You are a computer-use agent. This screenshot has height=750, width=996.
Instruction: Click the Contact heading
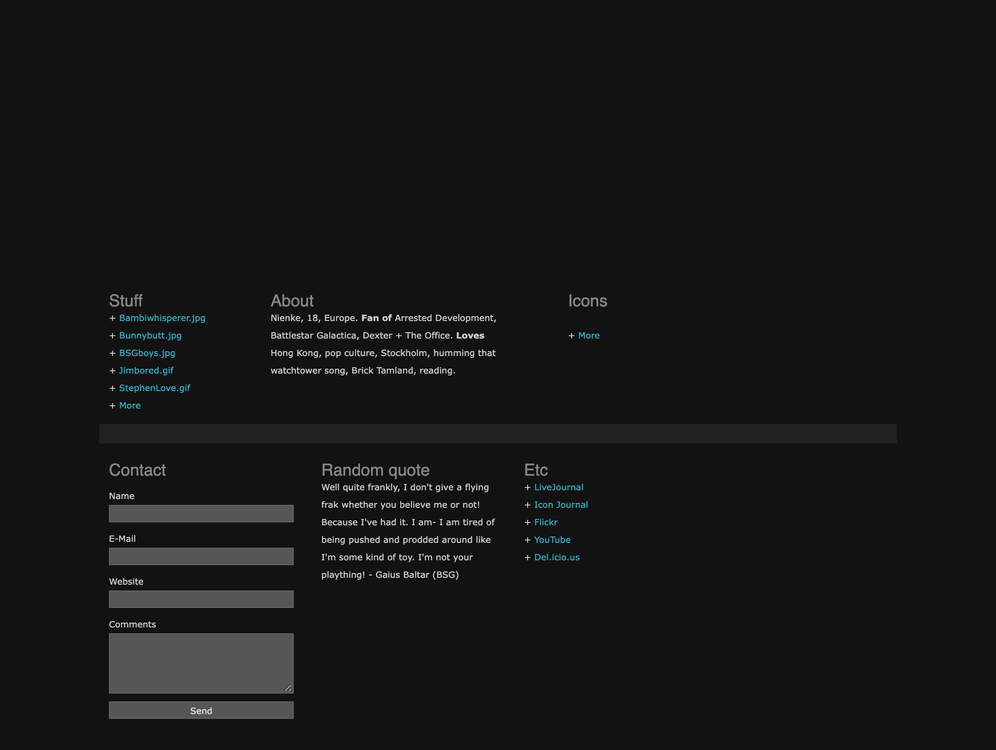pyautogui.click(x=137, y=470)
